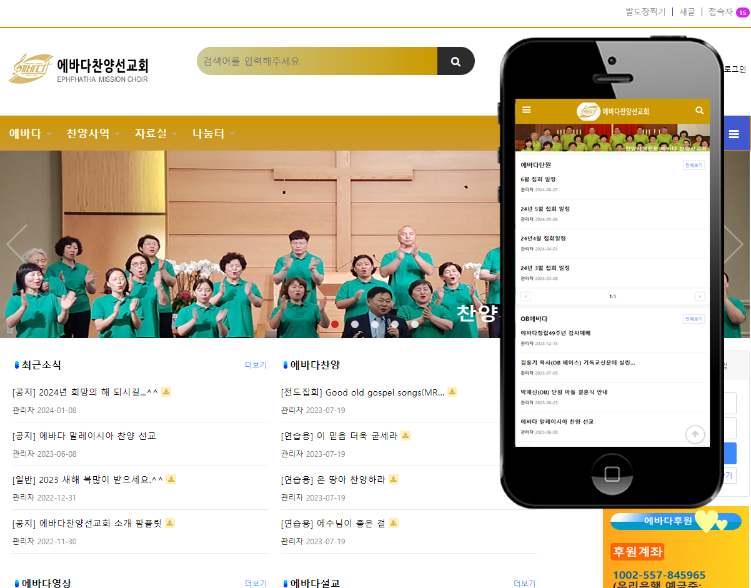Click download icon beside 에수님이 좋은 걸
The image size is (751, 588).
(394, 523)
